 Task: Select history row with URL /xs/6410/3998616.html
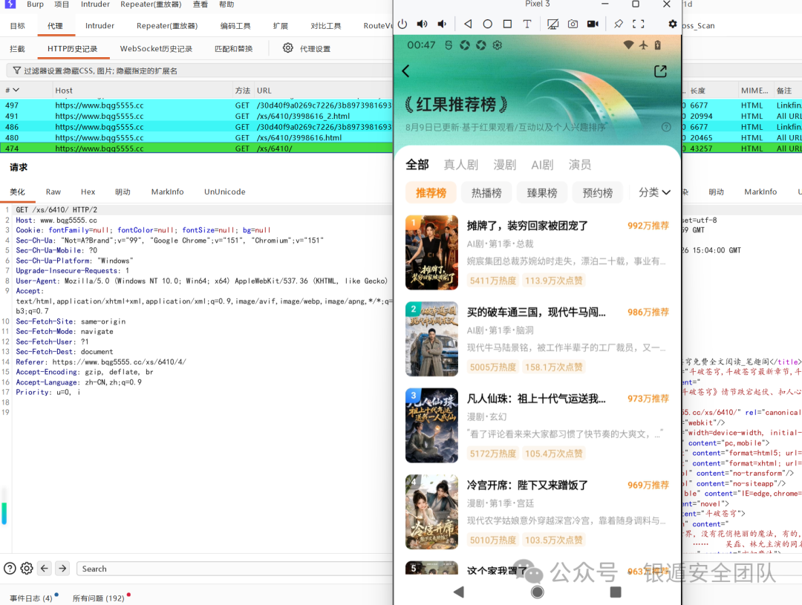click(196, 137)
